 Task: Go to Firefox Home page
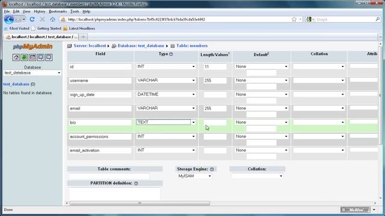coord(52,19)
